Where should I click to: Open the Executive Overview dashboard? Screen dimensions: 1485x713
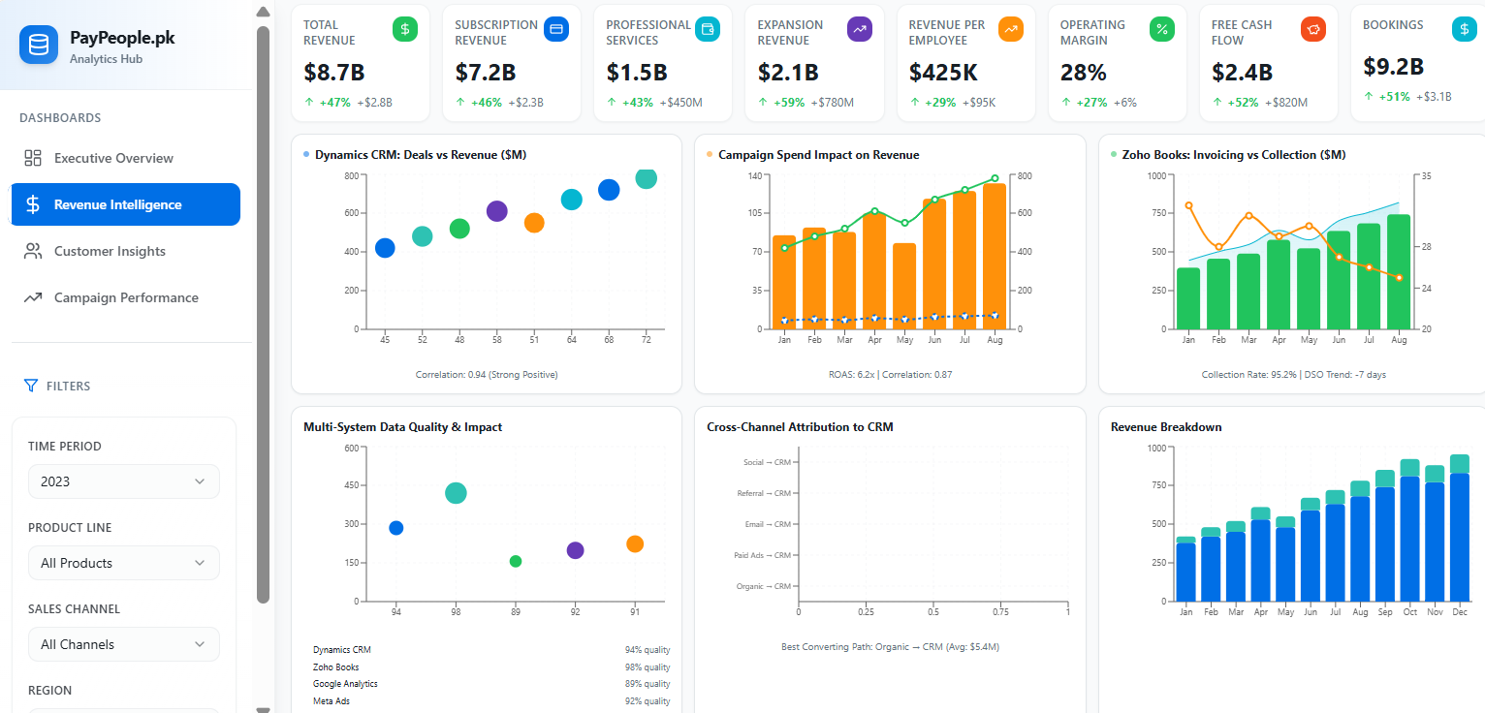click(x=126, y=158)
